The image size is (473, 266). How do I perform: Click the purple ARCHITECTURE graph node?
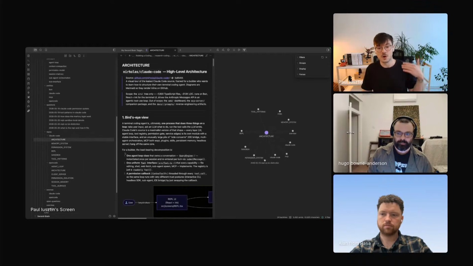(266, 133)
